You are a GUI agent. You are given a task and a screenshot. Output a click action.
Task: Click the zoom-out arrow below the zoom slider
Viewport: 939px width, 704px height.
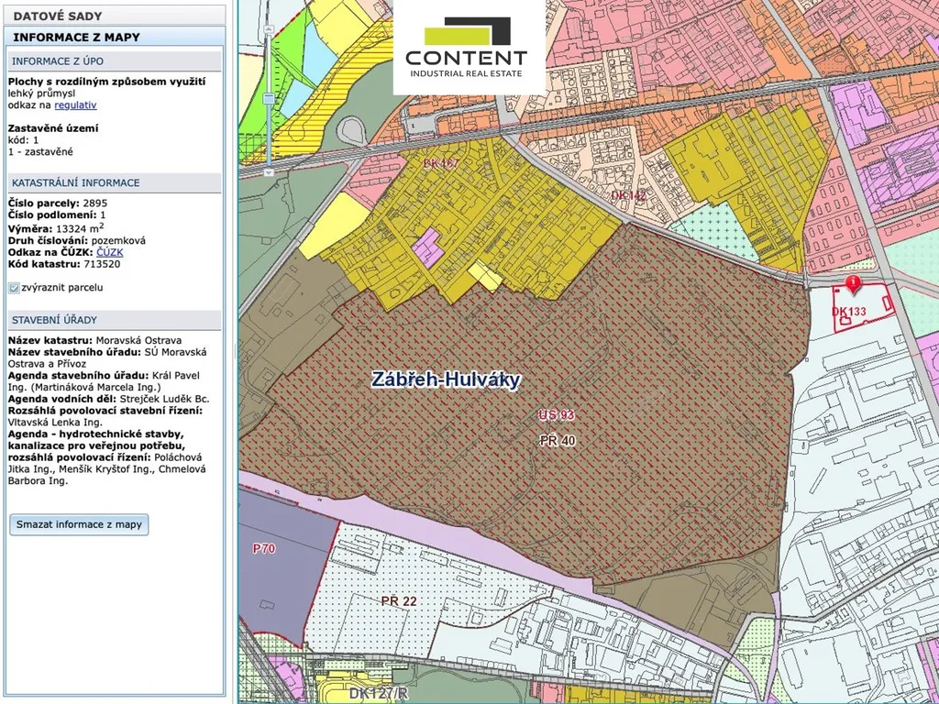coord(268,170)
